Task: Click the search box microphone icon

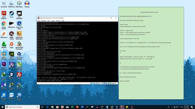Action: pyautogui.click(x=38, y=107)
